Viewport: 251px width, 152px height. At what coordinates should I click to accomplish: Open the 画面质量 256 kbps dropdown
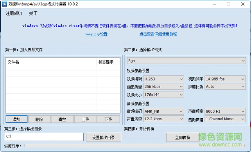point(163,87)
